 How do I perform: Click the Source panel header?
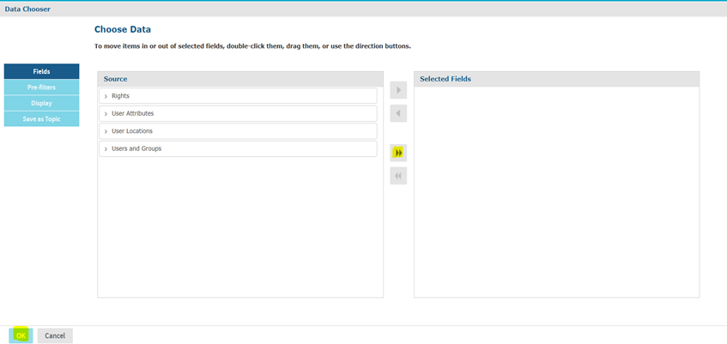[x=240, y=79]
